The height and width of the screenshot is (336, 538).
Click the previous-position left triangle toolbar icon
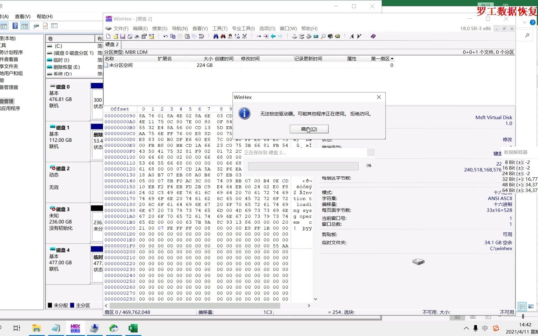click(352, 36)
